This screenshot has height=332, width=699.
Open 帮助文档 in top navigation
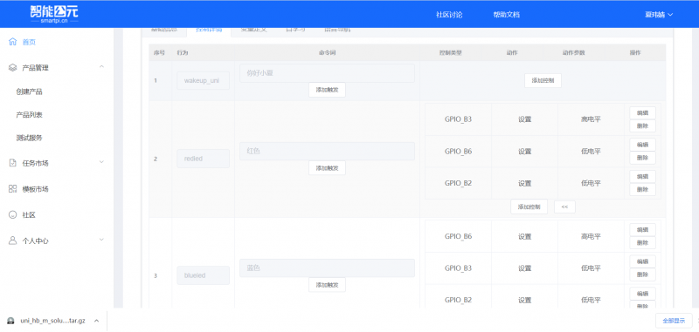point(507,14)
